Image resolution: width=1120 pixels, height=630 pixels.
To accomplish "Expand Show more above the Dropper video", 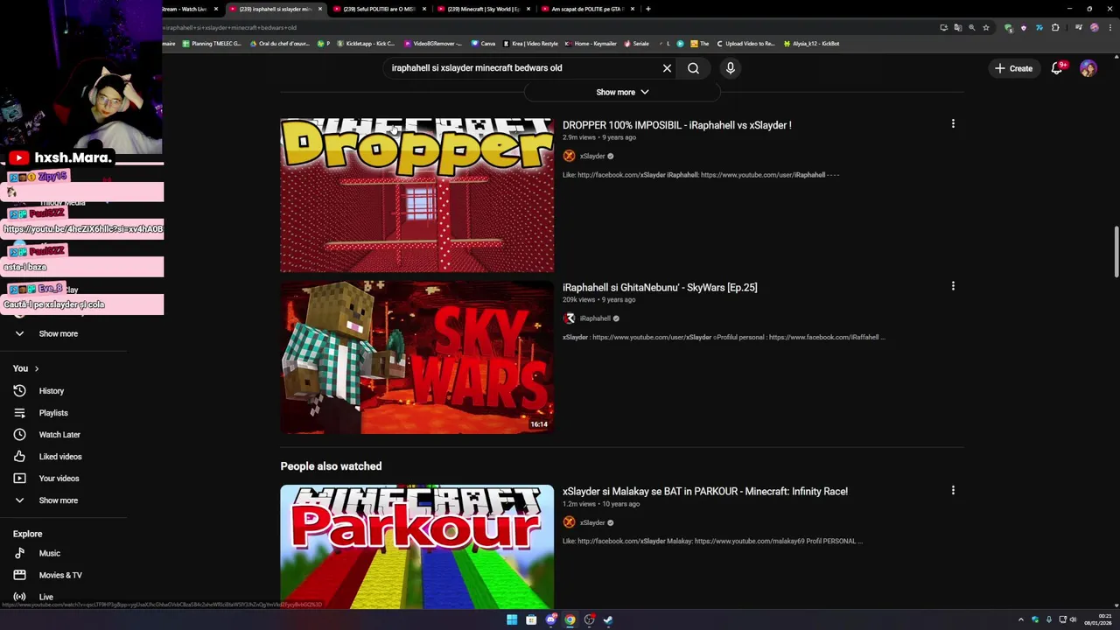I will point(622,92).
